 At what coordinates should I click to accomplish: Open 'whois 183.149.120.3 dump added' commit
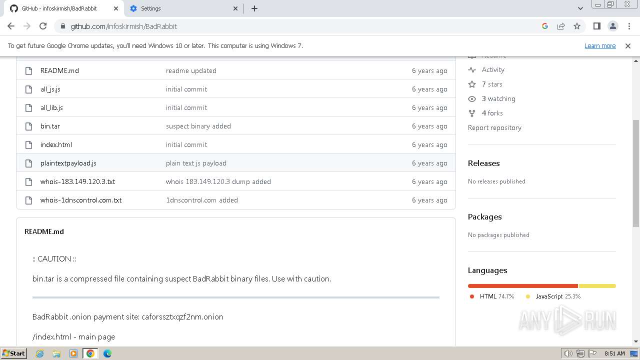pyautogui.click(x=218, y=181)
